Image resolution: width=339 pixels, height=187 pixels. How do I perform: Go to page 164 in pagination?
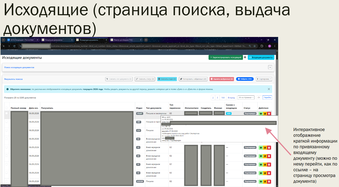[x=223, y=98]
